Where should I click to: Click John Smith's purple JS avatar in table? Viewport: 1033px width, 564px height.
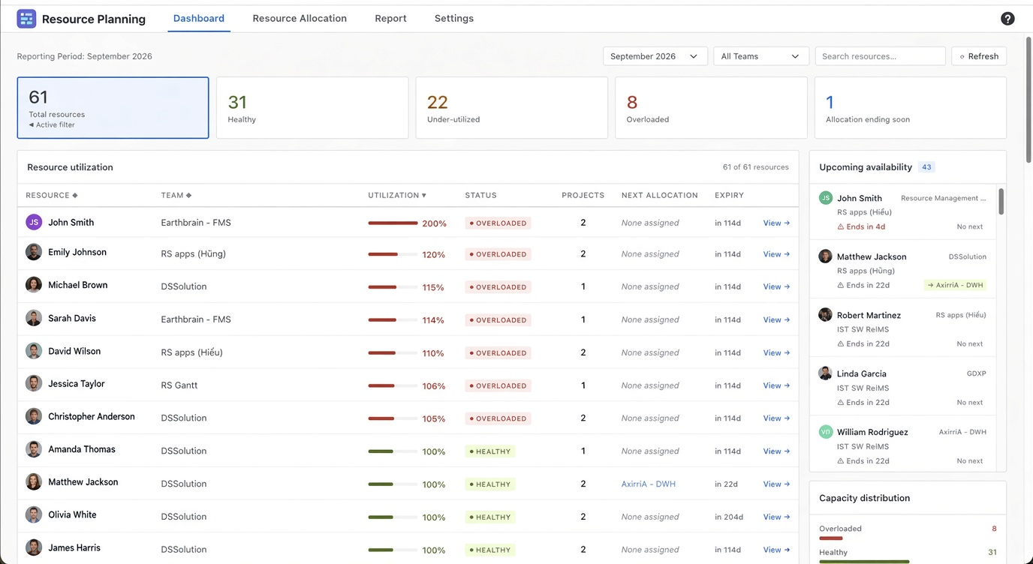pos(34,222)
